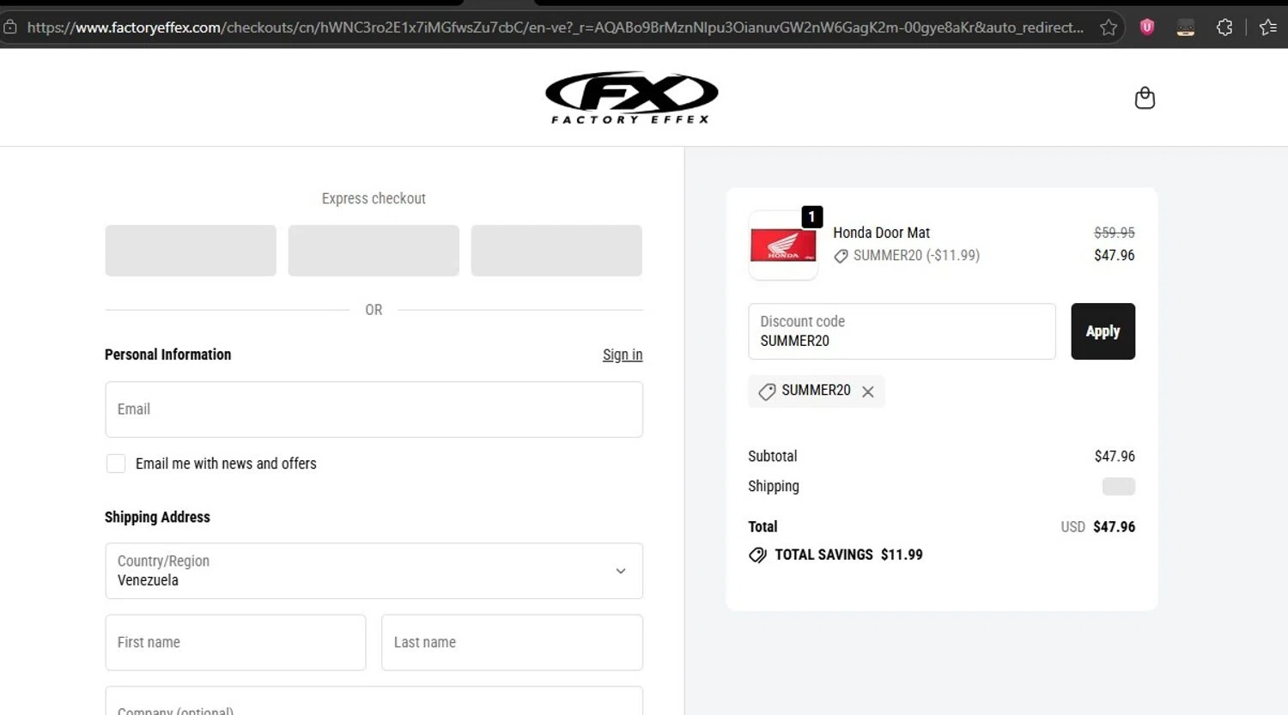Click the tag icon on the SUMMER20 chip

767,391
